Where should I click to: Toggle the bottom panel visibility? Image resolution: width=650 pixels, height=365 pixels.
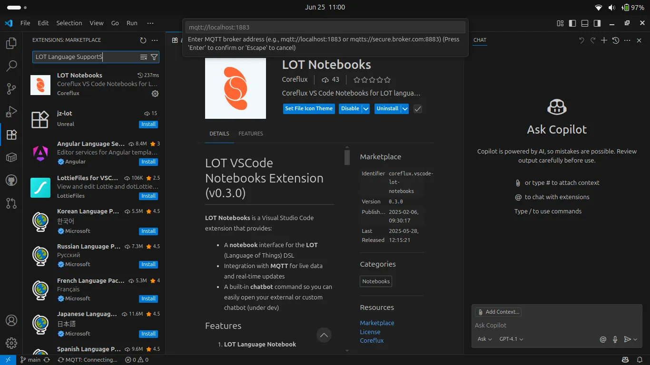point(584,23)
